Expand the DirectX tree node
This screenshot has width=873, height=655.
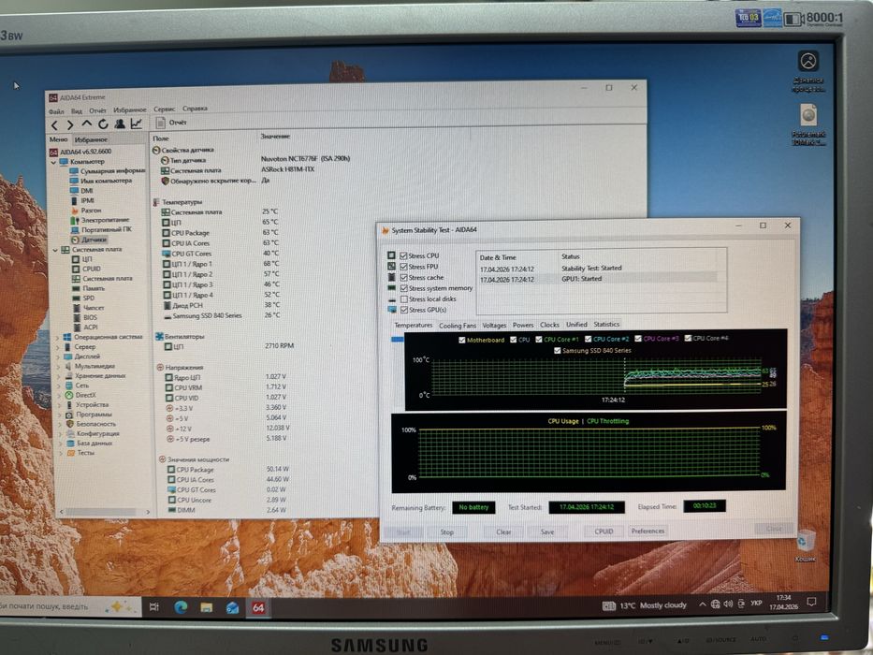[59, 396]
